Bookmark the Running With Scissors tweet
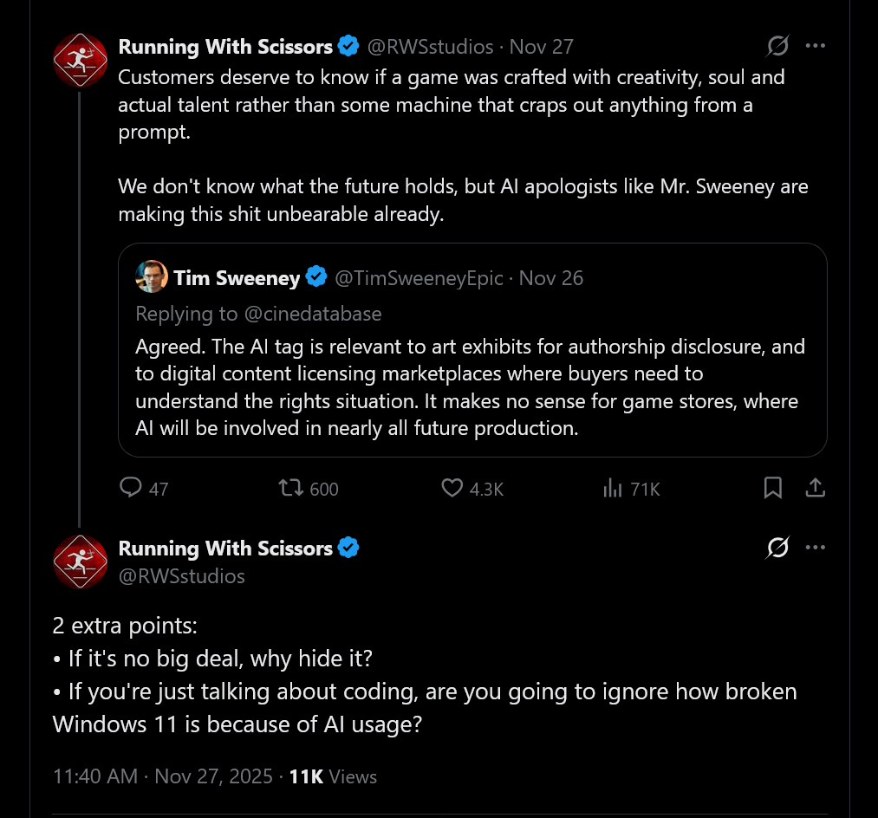The height and width of the screenshot is (818, 878). (772, 489)
